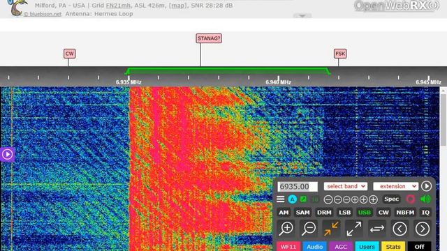Click the STANAG? frequency label

(x=209, y=38)
